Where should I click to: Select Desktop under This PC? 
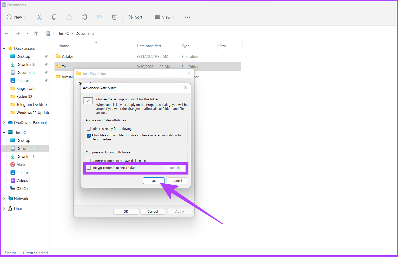tap(23, 141)
